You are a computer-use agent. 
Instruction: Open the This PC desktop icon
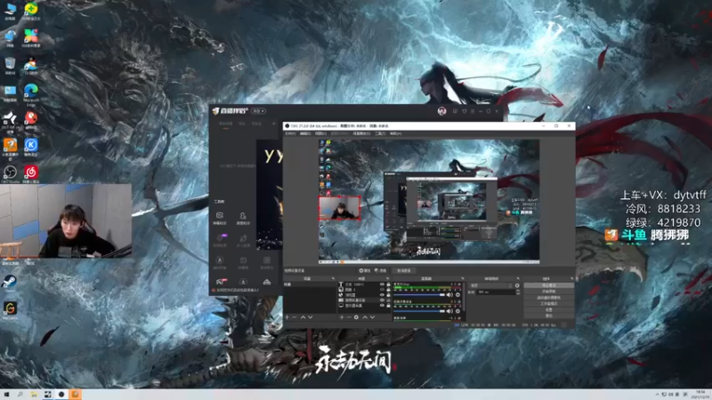tap(10, 10)
